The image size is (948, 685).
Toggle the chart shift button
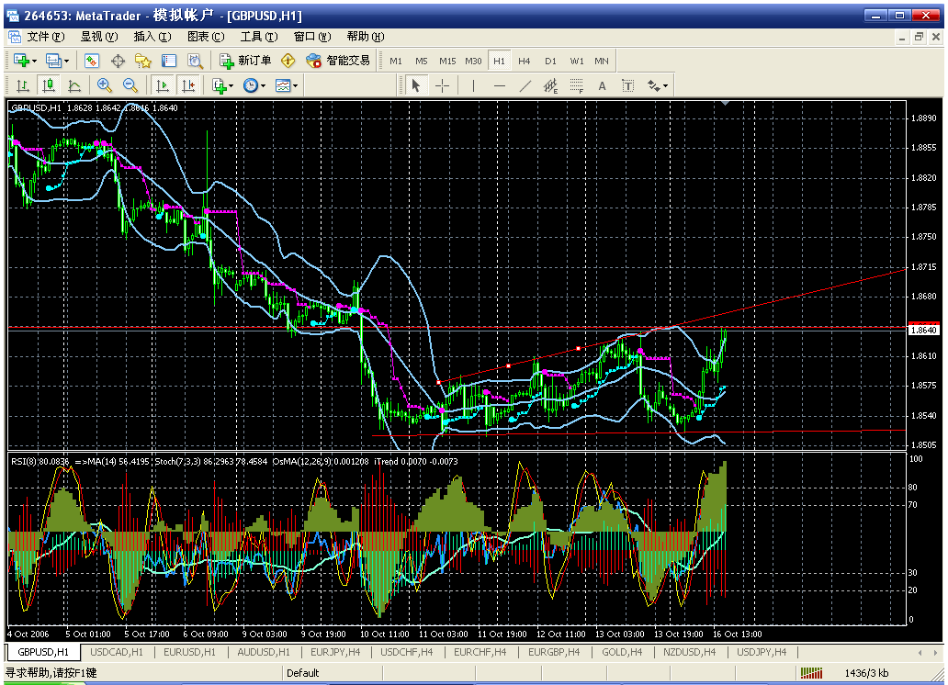point(188,85)
